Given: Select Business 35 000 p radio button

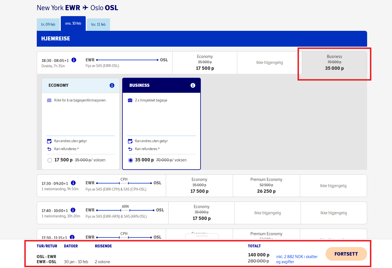Looking at the screenshot, I should (x=131, y=160).
